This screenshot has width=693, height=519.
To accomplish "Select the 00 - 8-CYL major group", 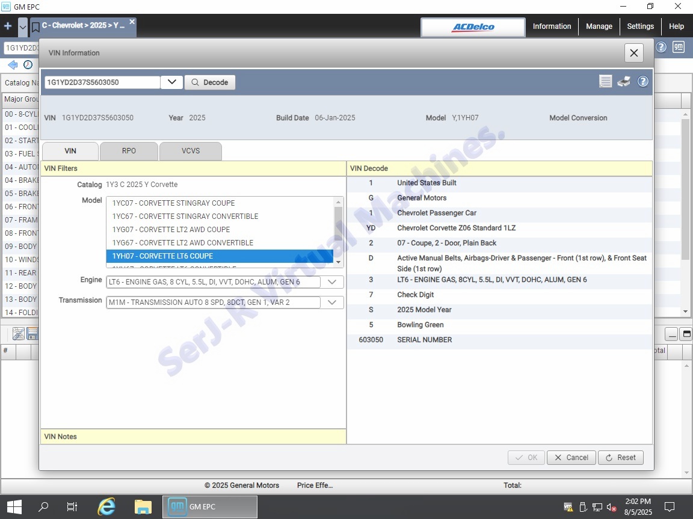I will tap(21, 114).
